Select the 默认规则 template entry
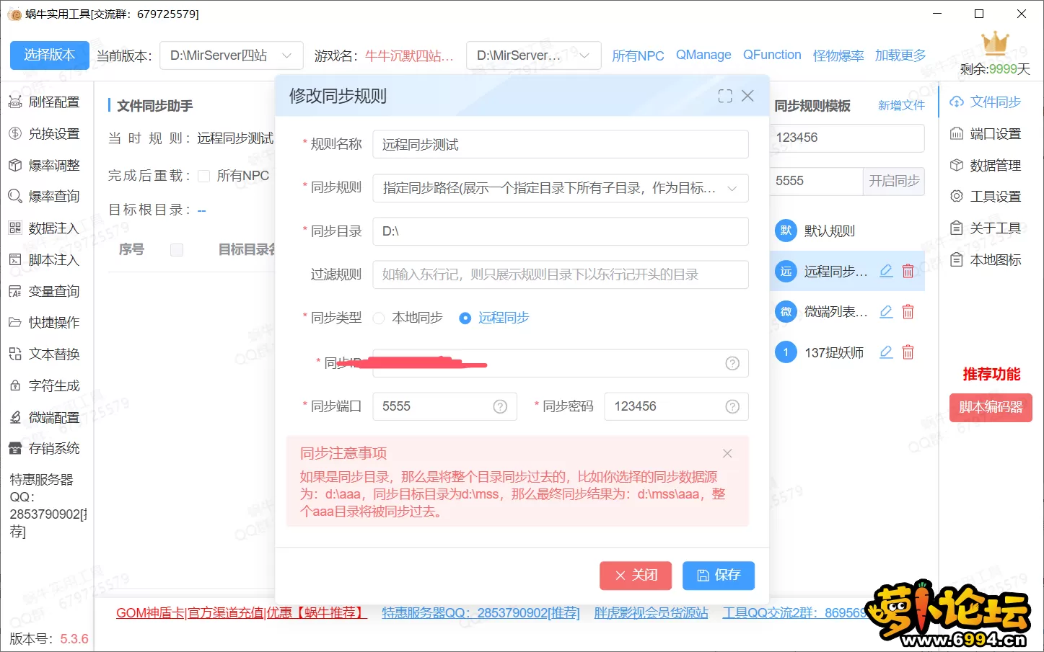 847,231
